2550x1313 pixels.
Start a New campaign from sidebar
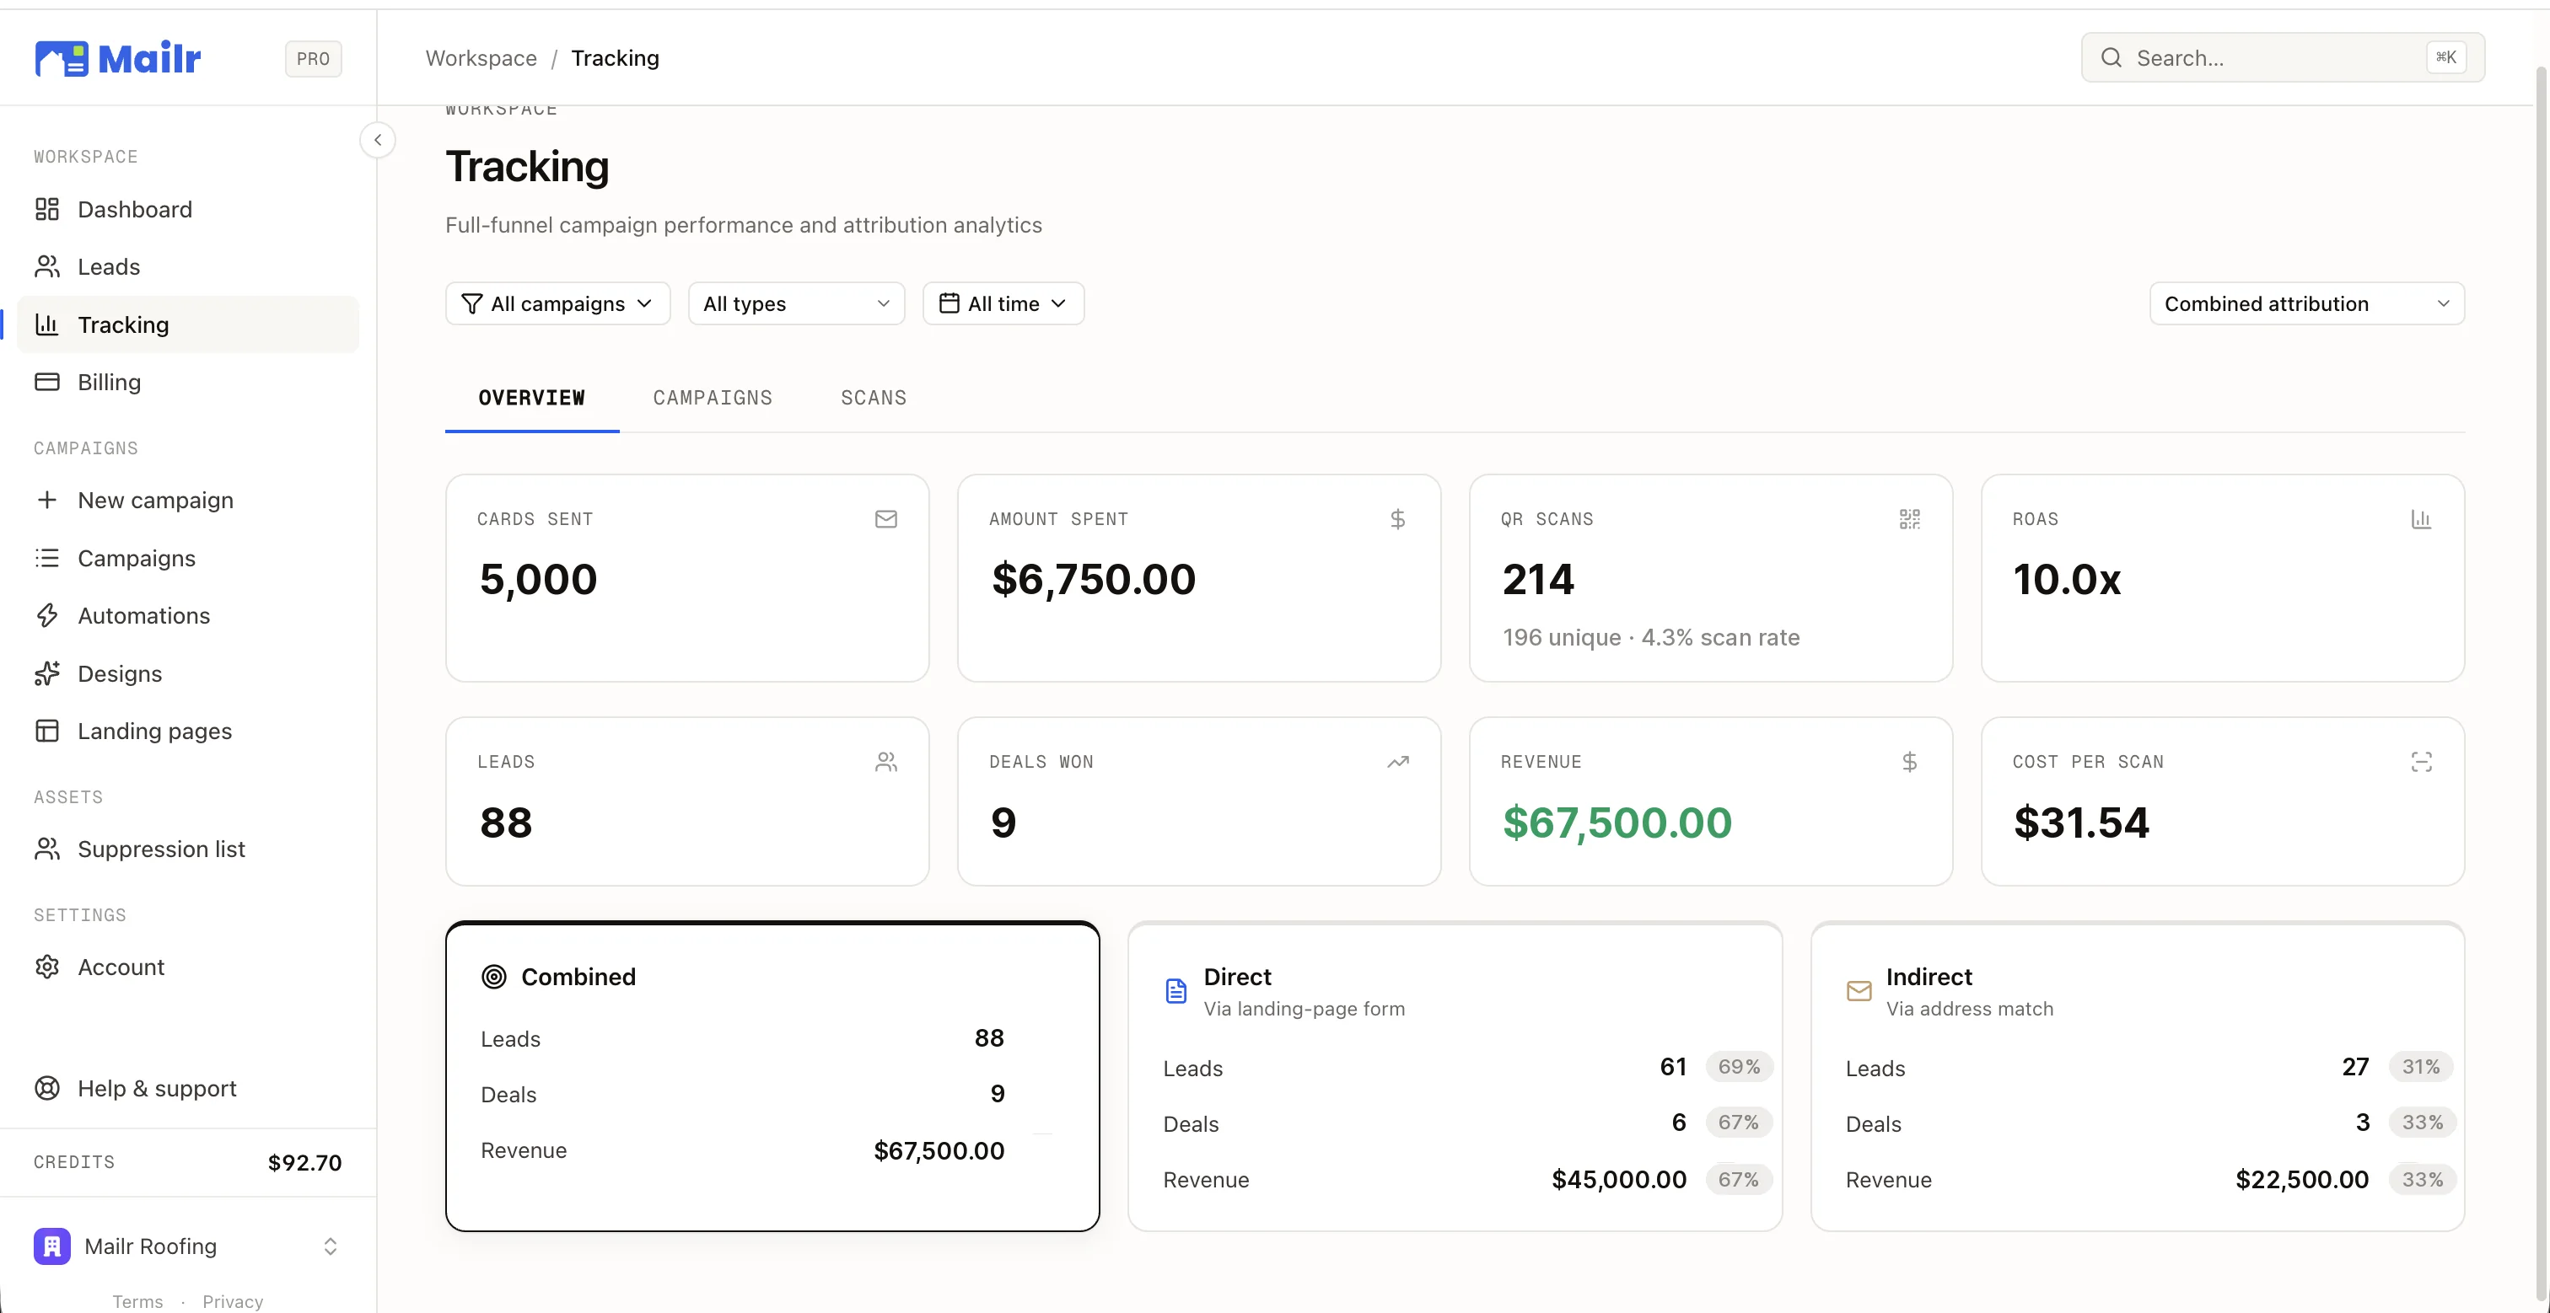click(x=188, y=501)
